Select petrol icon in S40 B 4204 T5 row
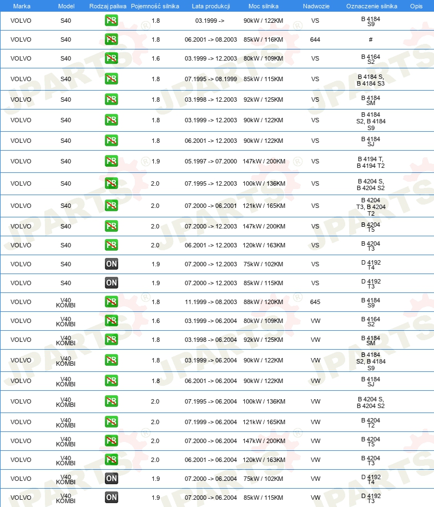434x507 pixels. 112,226
